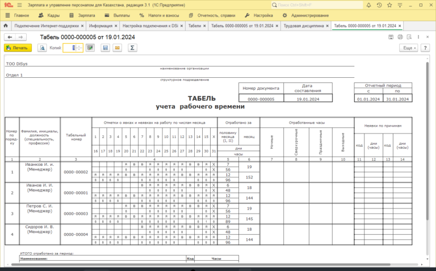Screen dimensions: 436x271
Task: Toggle the edit mode icon after copies
Action: (90, 48)
